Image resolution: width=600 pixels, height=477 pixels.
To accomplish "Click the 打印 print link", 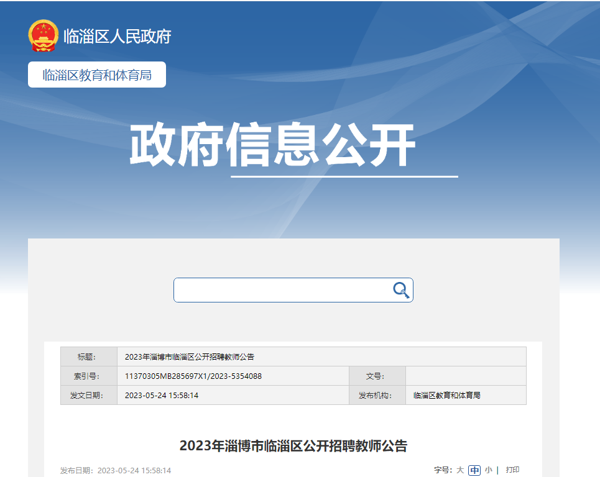I will [512, 470].
